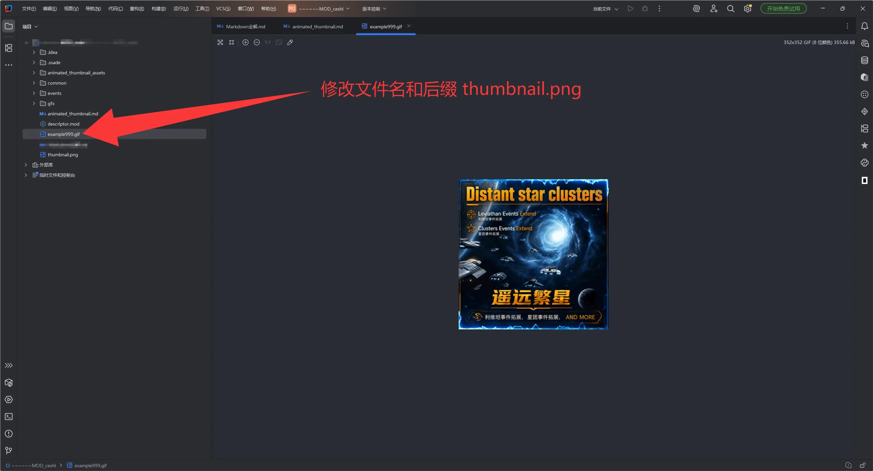Screen dimensions: 873x471
Task: Open the VCS(S) menu
Action: tap(223, 9)
